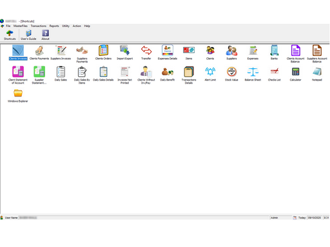Open the MasterFiles menu
This screenshot has width=330, height=247.
coord(21,26)
